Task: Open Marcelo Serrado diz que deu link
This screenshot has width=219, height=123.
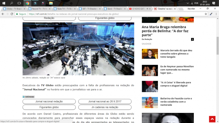Action: 176,54
